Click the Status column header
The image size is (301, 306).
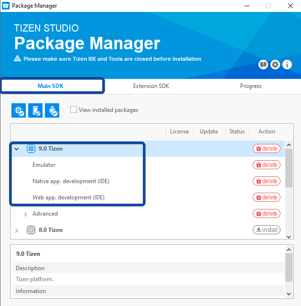click(x=237, y=131)
